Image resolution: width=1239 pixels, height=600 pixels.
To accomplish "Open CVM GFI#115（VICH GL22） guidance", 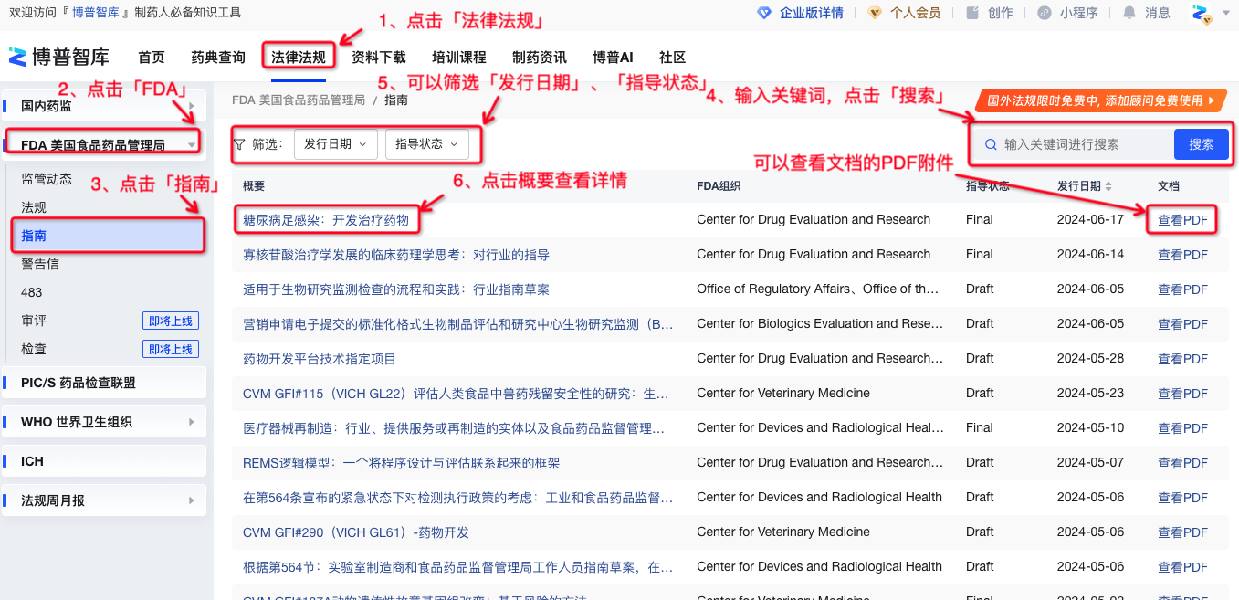I will click(457, 394).
